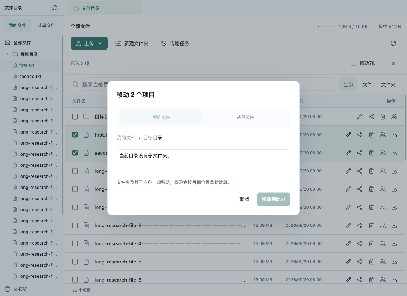
Task: Click 移动到此处 to confirm move
Action: click(273, 199)
